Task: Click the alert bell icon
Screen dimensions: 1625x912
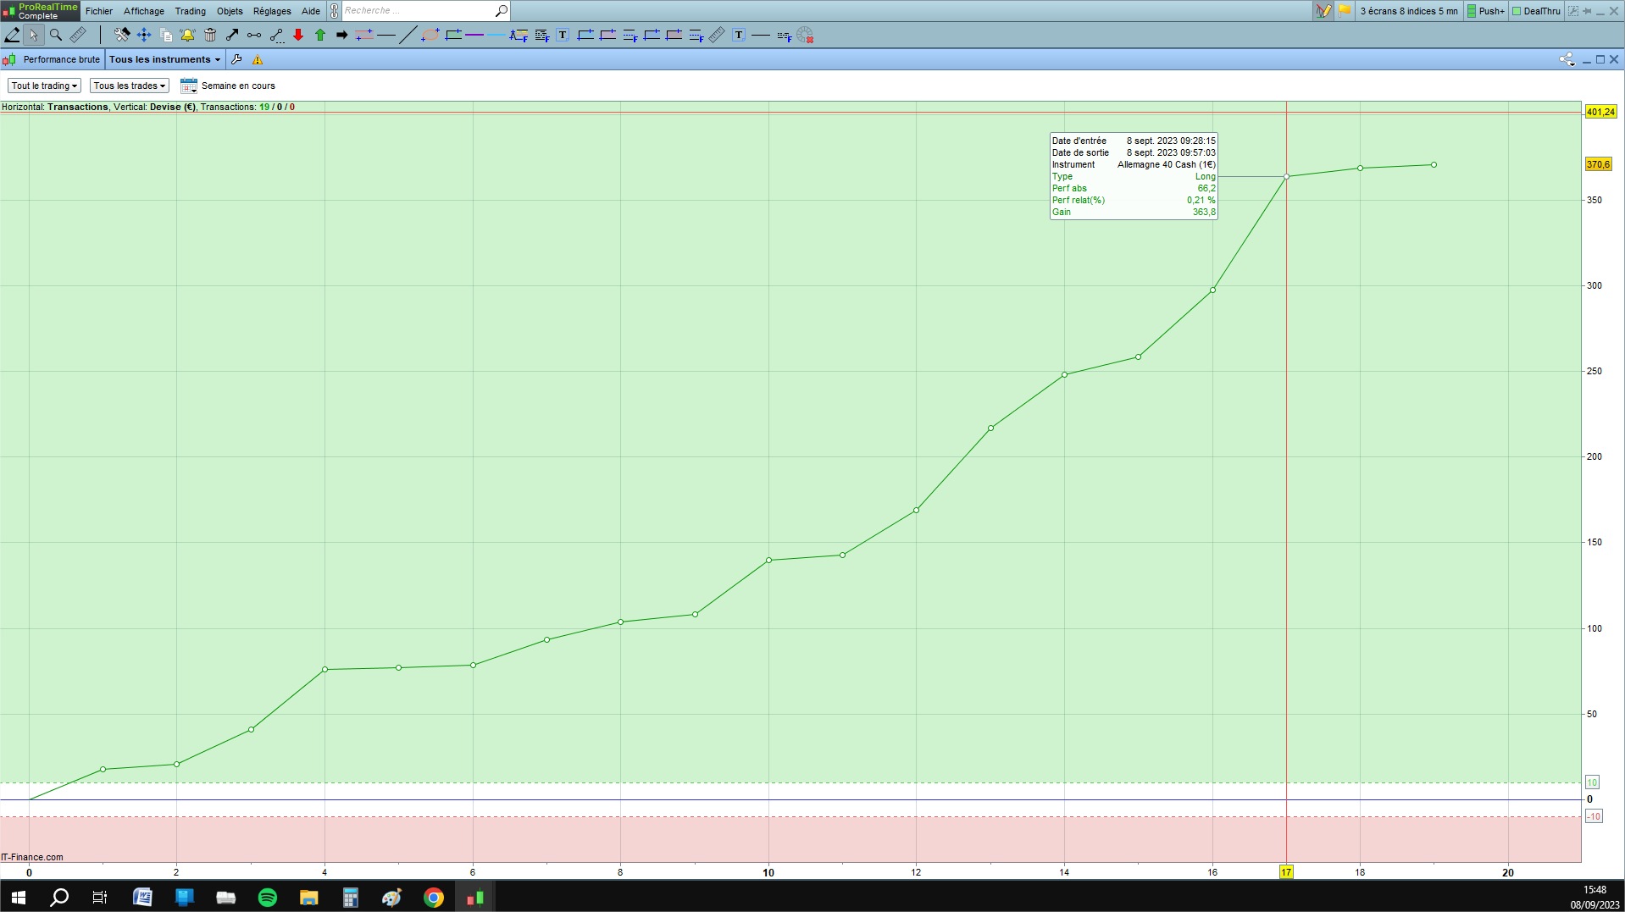Action: tap(187, 35)
